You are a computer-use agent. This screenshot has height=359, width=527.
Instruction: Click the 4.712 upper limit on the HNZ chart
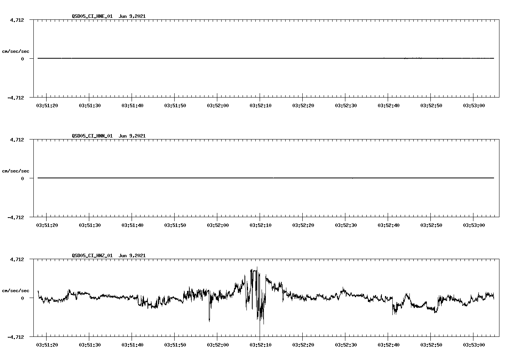coord(17,259)
